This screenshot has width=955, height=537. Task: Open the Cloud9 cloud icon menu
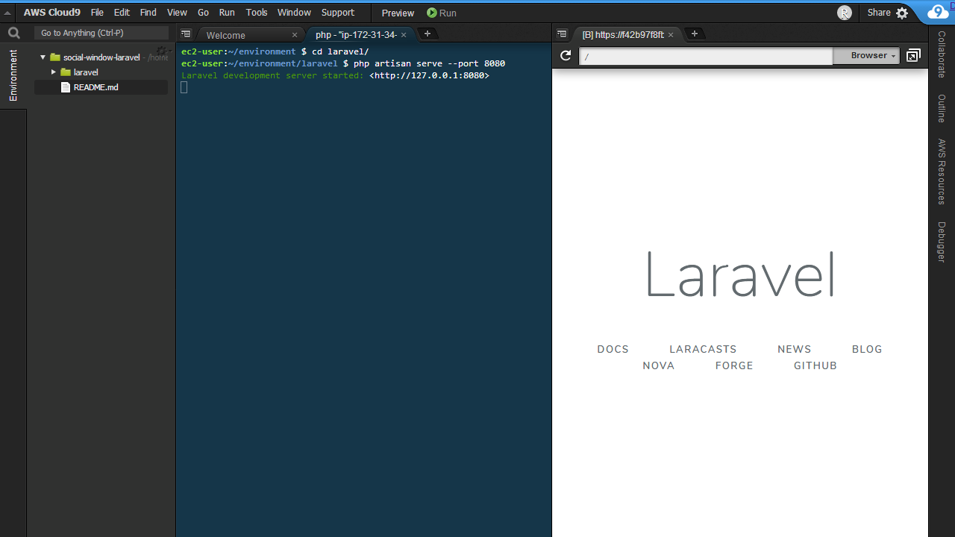point(937,12)
